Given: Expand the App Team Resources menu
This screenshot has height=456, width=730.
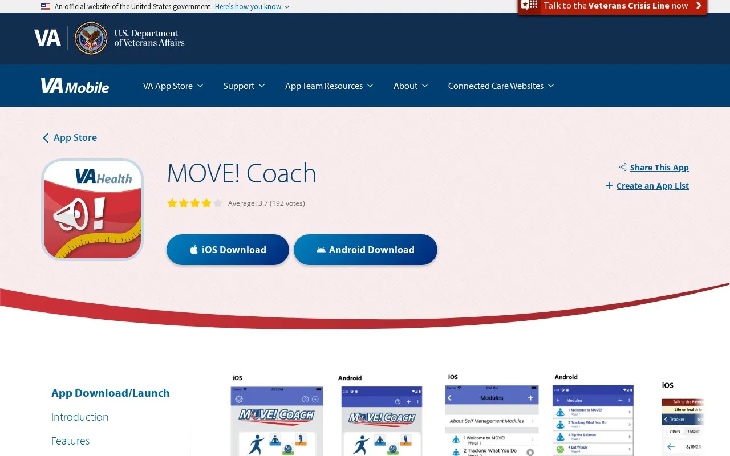Looking at the screenshot, I should click(x=329, y=85).
